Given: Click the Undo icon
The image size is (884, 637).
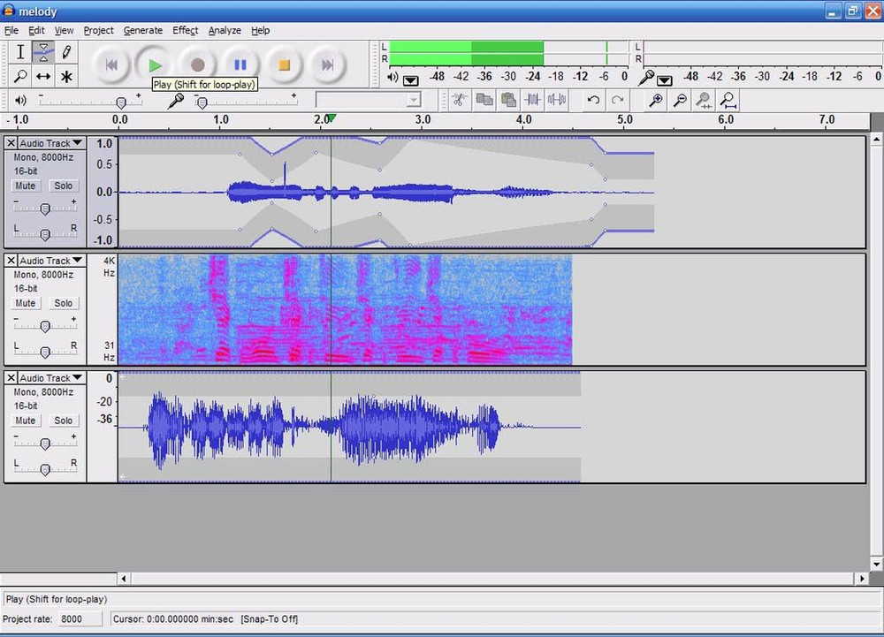Looking at the screenshot, I should tap(593, 100).
